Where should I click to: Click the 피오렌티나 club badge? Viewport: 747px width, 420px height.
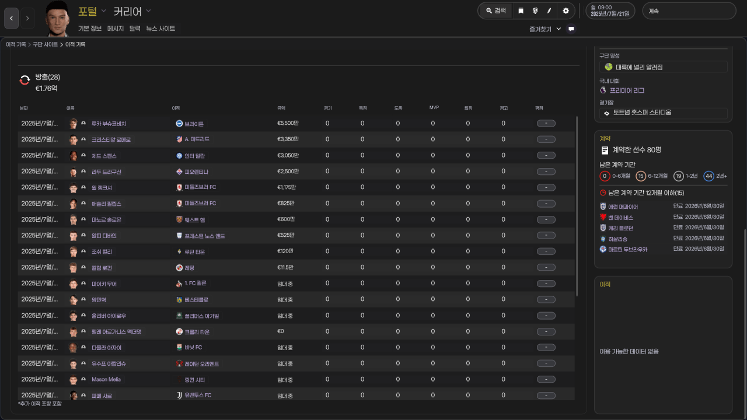[x=179, y=171]
